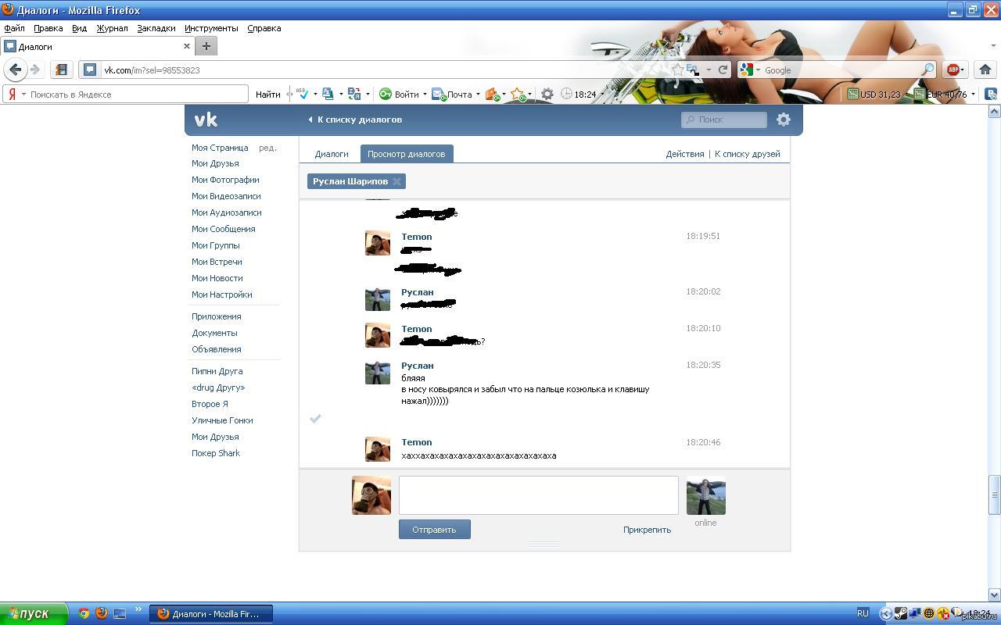Click the VK logo in header
1001x625 pixels.
[206, 120]
